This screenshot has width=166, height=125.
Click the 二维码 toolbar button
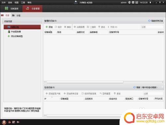click(x=91, y=27)
